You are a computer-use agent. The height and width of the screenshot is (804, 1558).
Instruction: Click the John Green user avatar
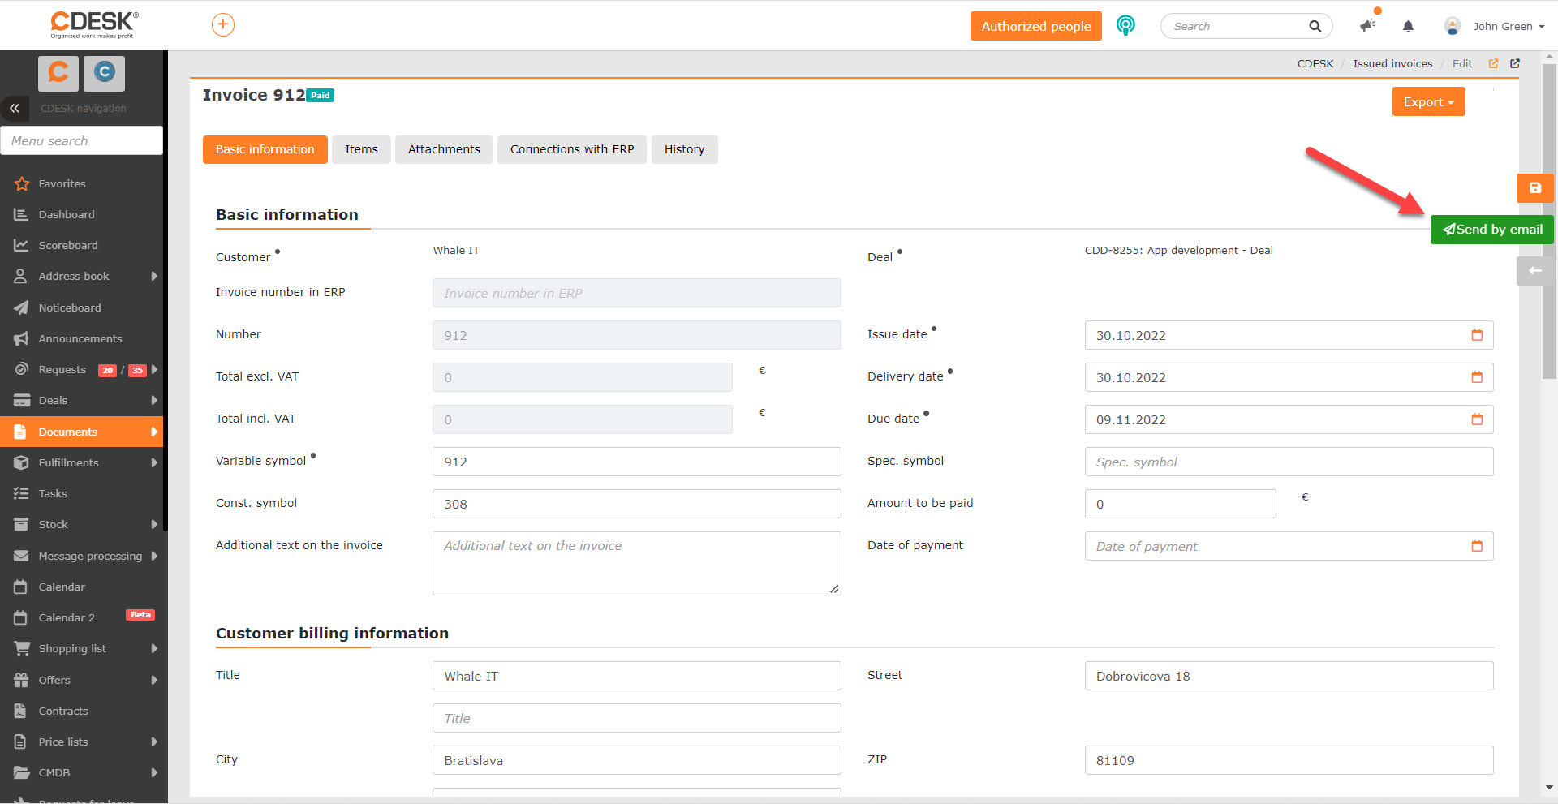click(1453, 26)
